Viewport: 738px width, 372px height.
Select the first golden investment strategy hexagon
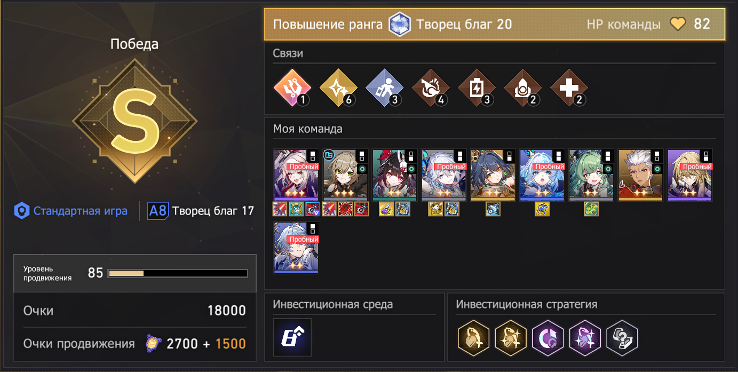pos(474,337)
